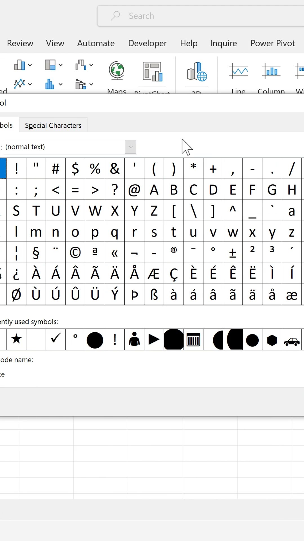Screen dimensions: 304x541
Task: Select the person figure recent symbol
Action: coord(134,339)
